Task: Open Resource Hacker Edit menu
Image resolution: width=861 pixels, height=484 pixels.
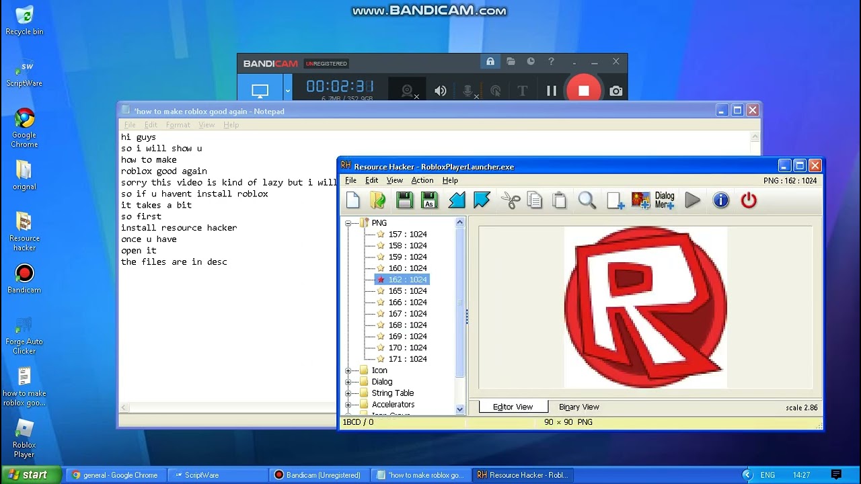Action: coord(372,180)
